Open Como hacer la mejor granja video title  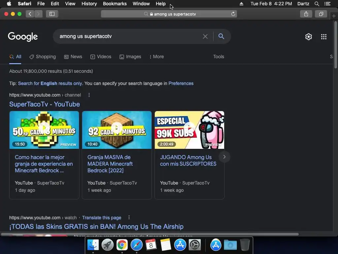pyautogui.click(x=44, y=164)
